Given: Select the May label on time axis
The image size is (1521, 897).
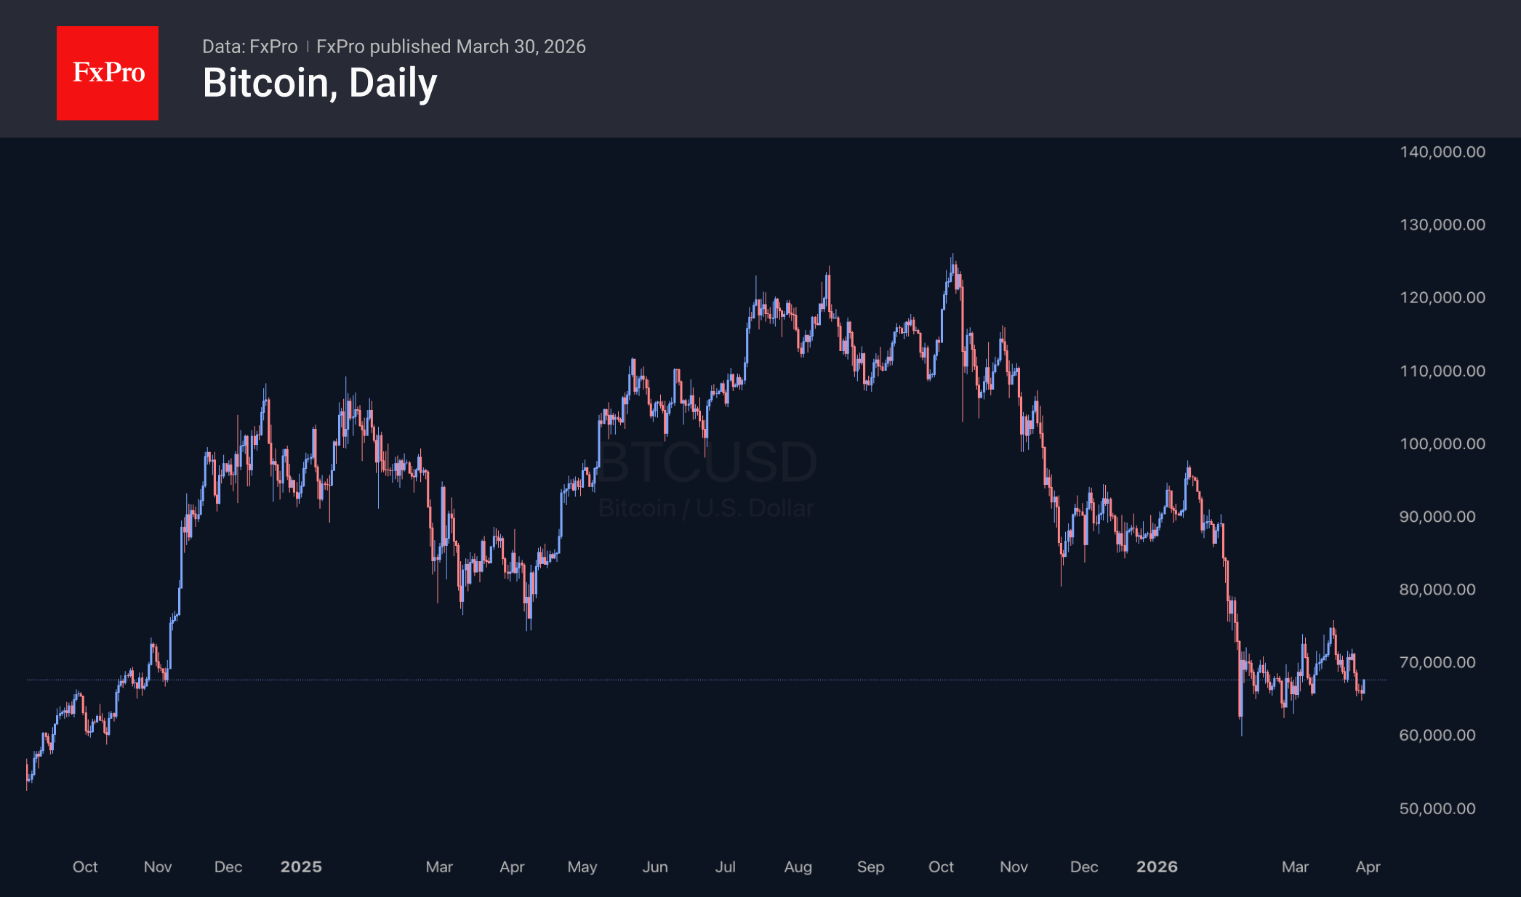Looking at the screenshot, I should pyautogui.click(x=582, y=866).
